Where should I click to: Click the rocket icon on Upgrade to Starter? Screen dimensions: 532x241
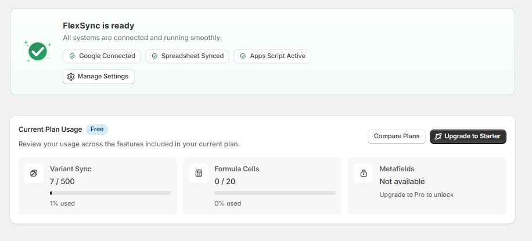(438, 136)
